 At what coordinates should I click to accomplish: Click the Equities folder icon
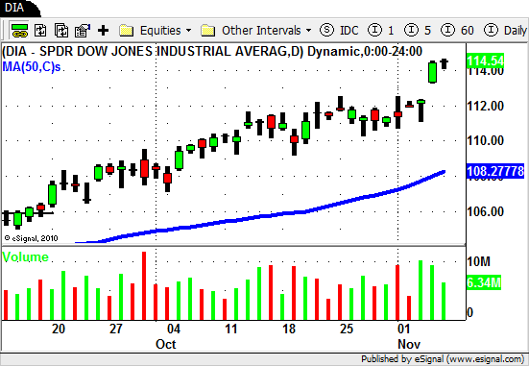[127, 31]
